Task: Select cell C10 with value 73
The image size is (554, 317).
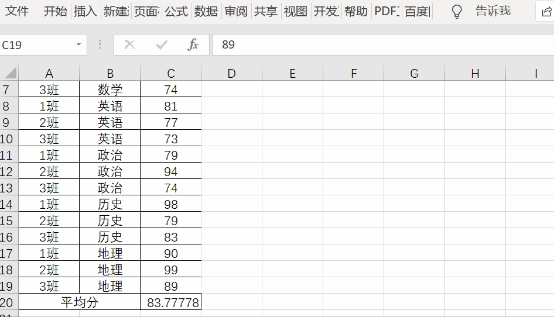Action: click(171, 139)
